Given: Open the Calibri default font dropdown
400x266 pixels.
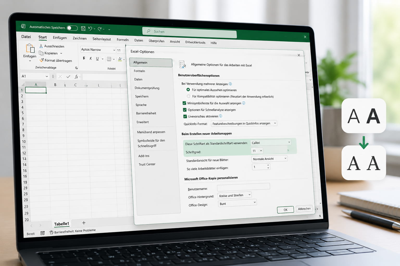Looking at the screenshot, I should coord(271,143).
